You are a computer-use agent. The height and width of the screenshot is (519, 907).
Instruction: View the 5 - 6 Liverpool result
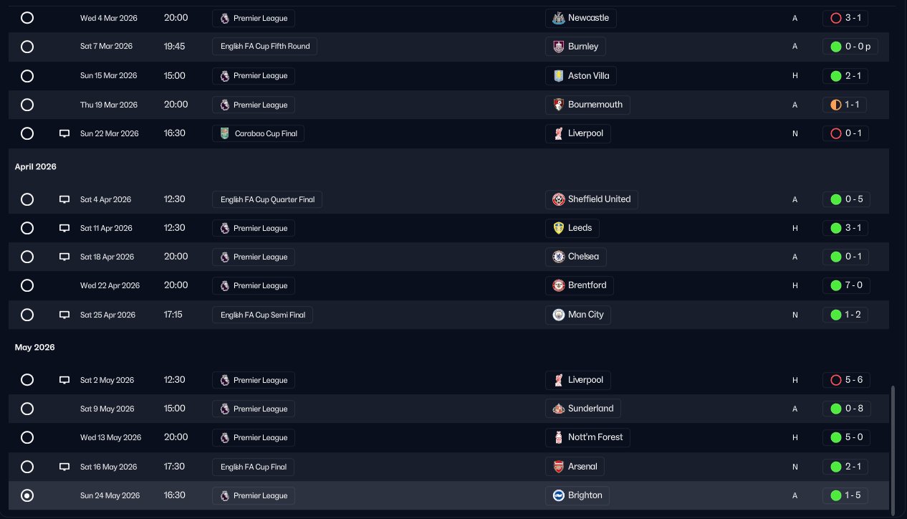(846, 380)
